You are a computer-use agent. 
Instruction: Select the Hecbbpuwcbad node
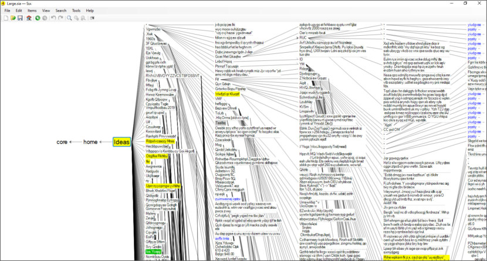(x=157, y=146)
